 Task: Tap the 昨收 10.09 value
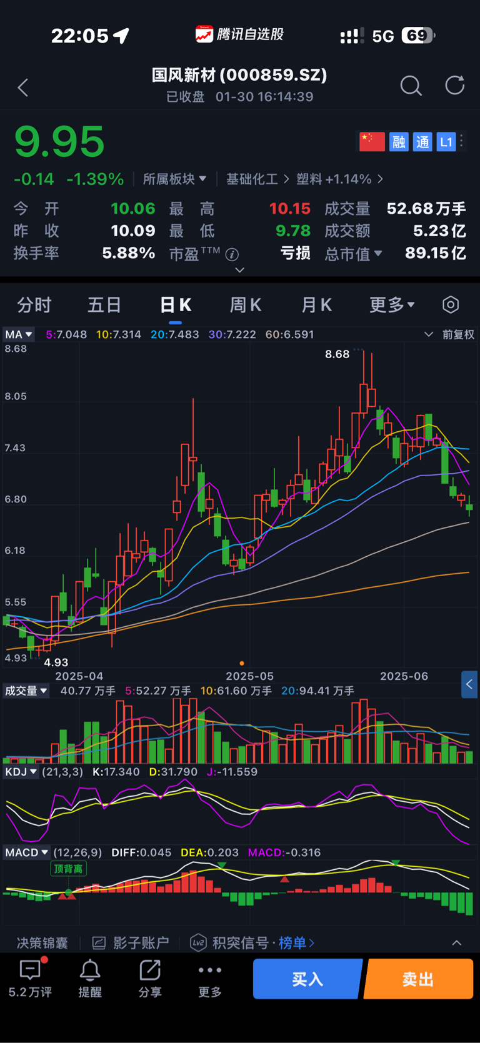coord(133,231)
